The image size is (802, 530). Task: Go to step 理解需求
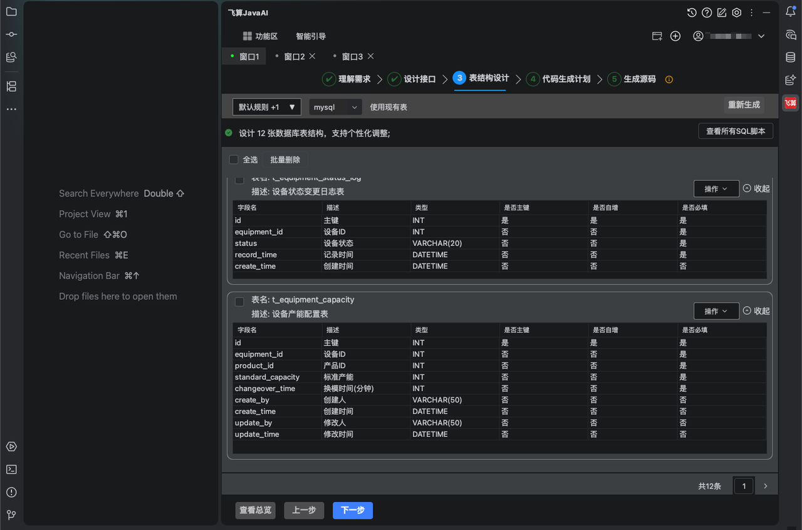click(346, 79)
